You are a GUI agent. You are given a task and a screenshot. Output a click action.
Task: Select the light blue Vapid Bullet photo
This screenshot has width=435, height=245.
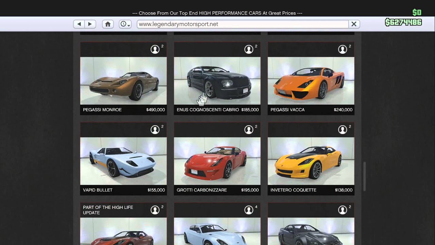click(123, 161)
